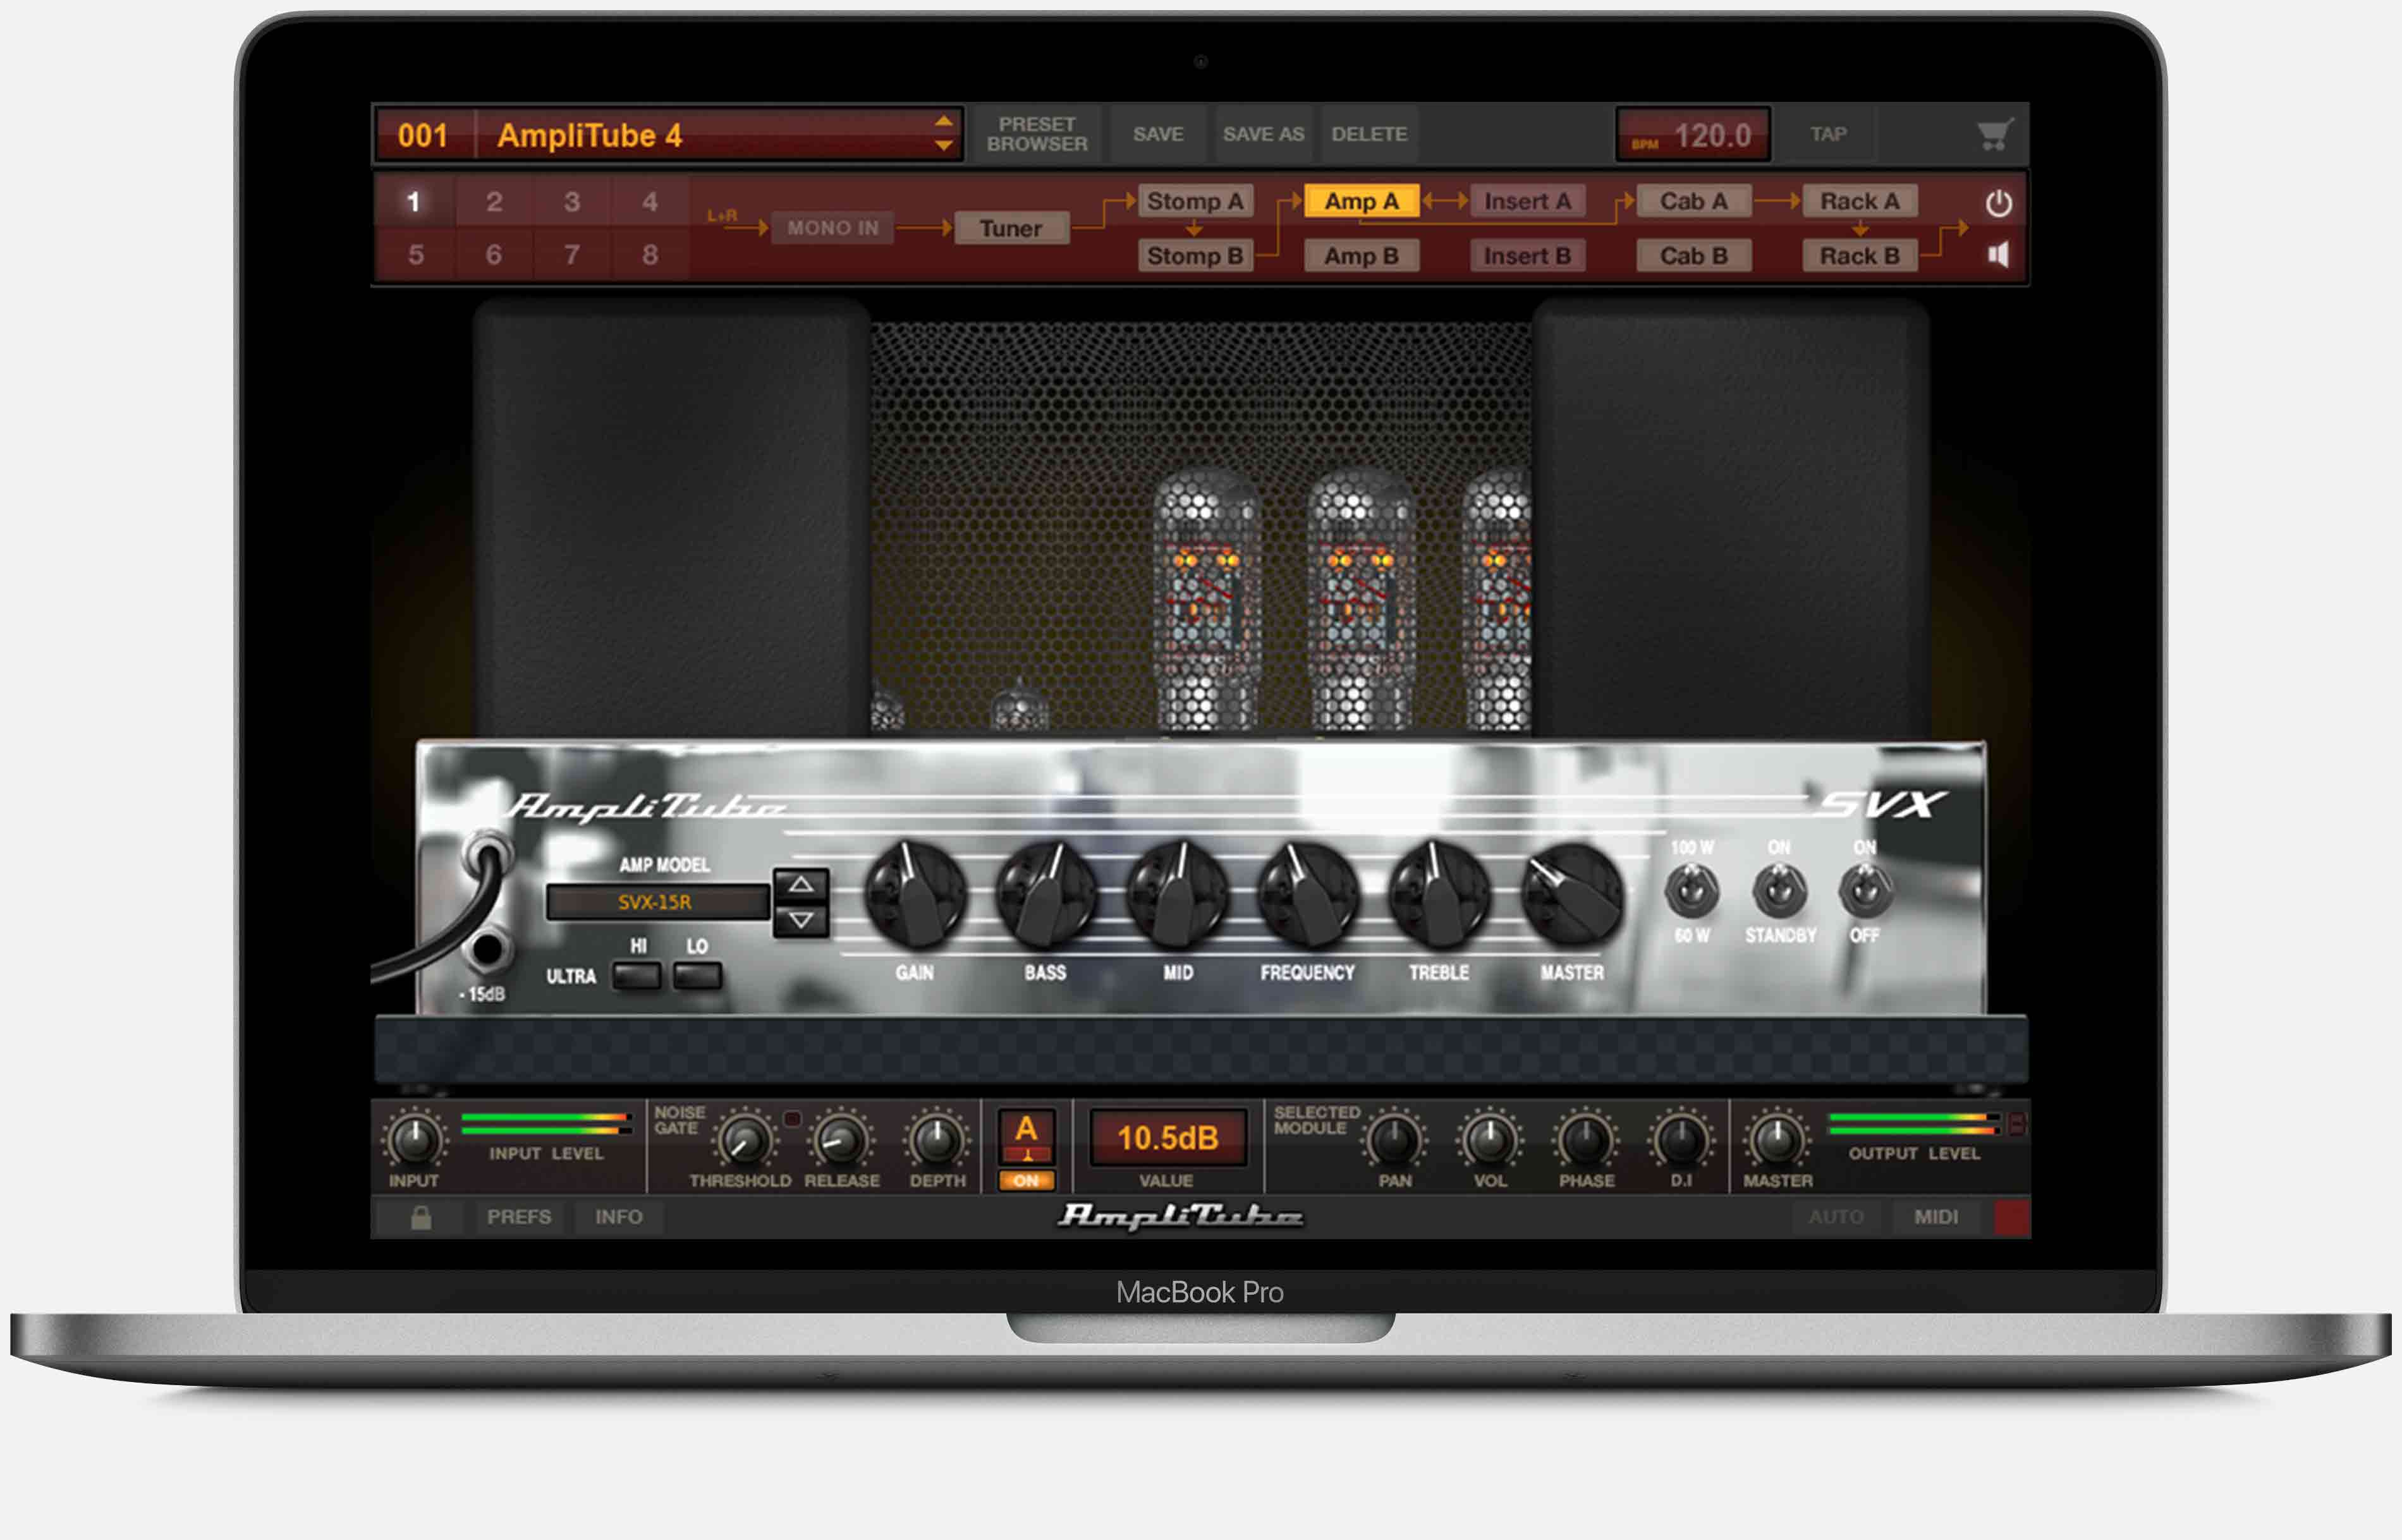Flip the amp ON/OFF switch

point(1865,890)
